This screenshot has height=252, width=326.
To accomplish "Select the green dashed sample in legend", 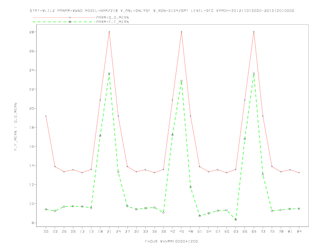I will point(64,22).
